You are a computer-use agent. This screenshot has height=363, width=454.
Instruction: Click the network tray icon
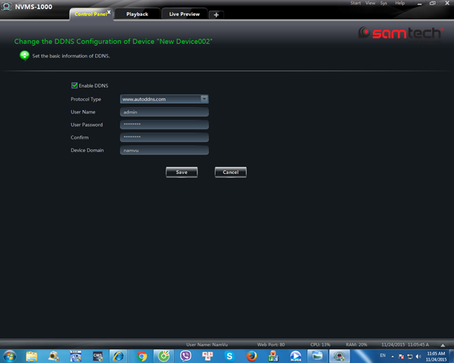pos(409,356)
